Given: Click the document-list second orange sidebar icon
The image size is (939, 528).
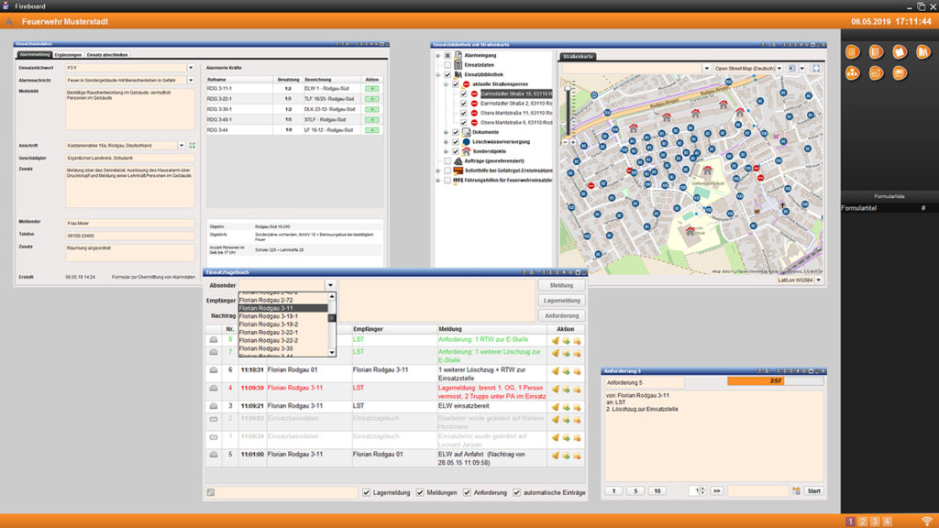Looking at the screenshot, I should tap(876, 52).
